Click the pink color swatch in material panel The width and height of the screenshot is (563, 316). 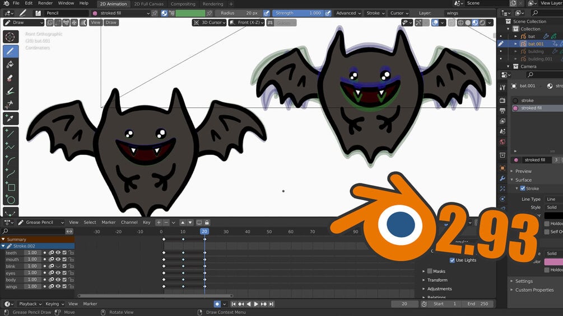pos(553,262)
